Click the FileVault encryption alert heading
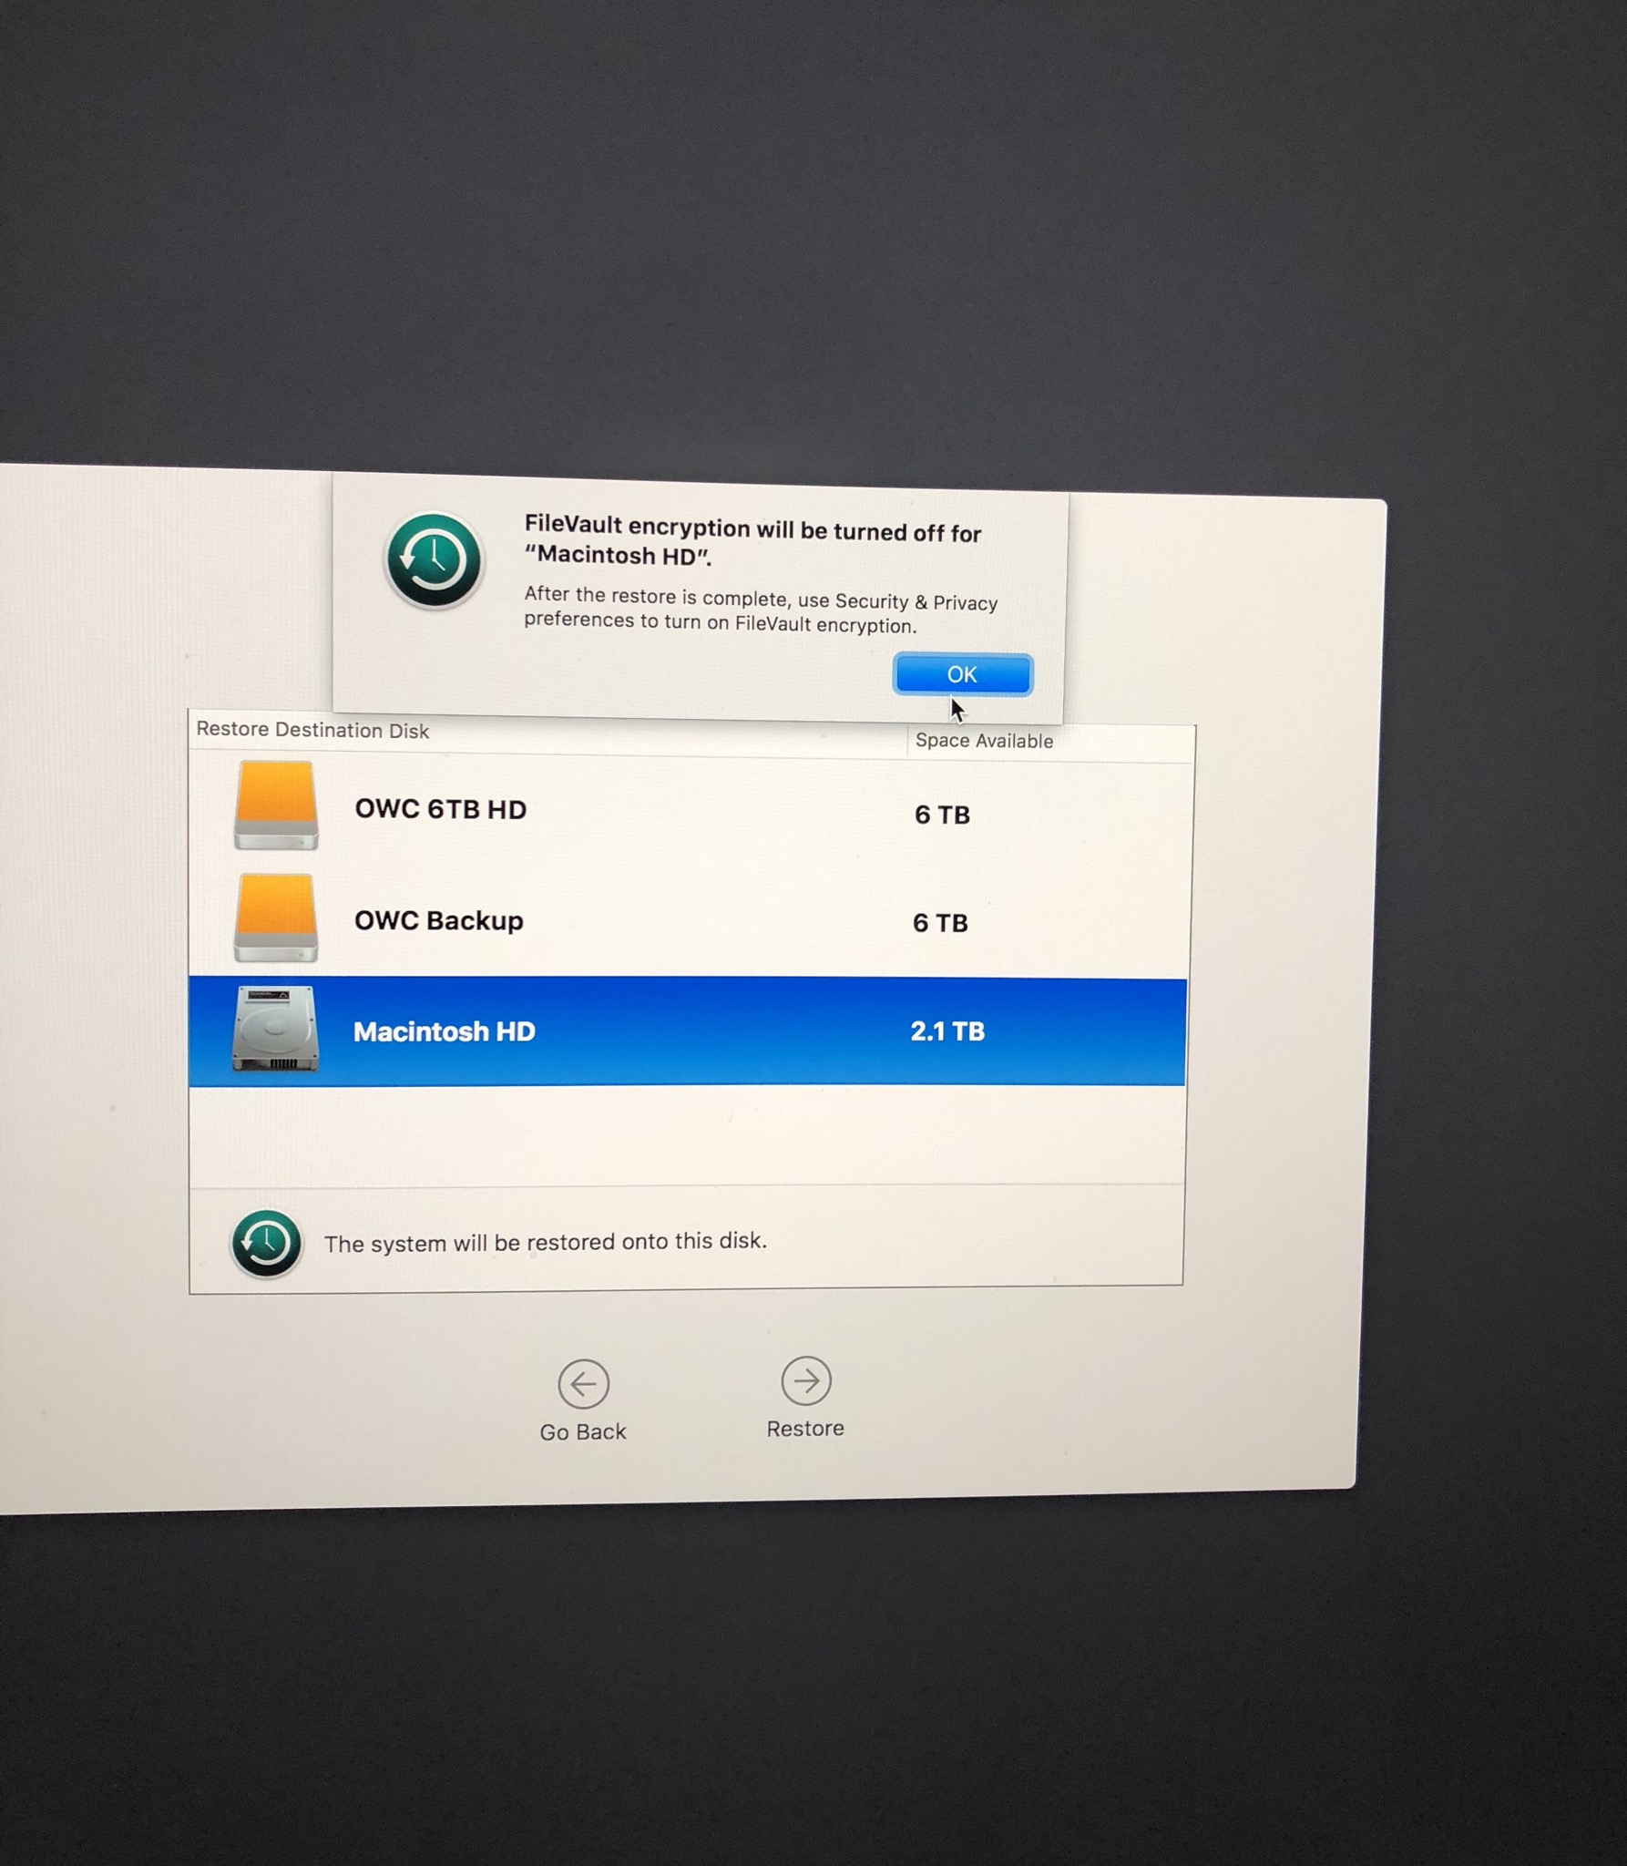 click(x=752, y=540)
